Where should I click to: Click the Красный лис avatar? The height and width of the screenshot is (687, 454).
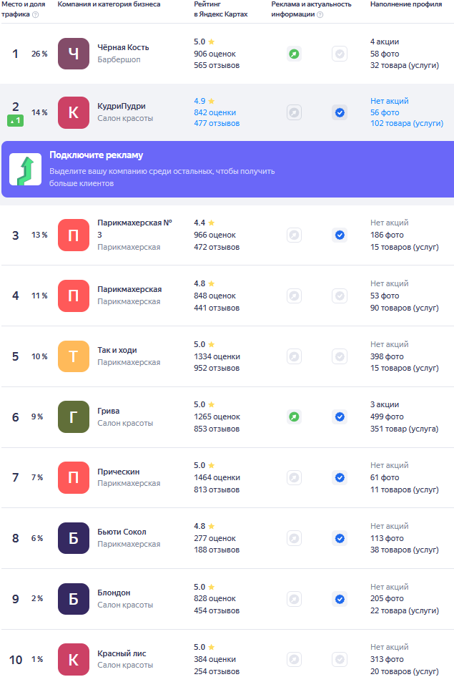(74, 659)
